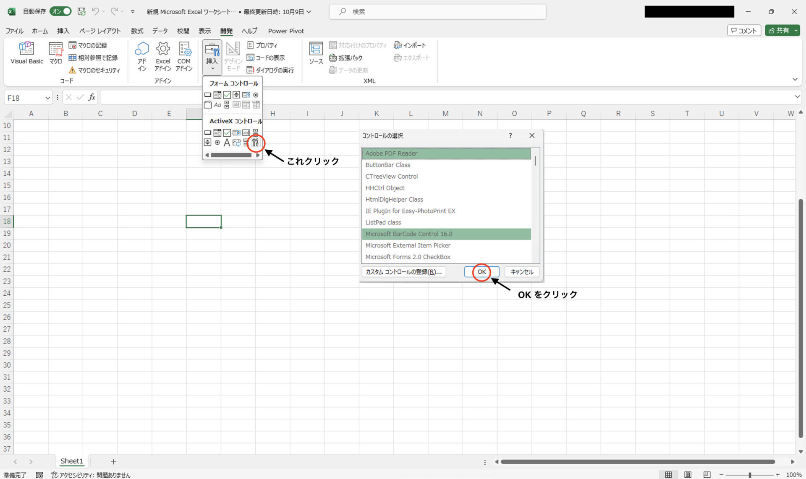Open control プロパティ in ribbon
This screenshot has height=479, width=806.
click(262, 45)
